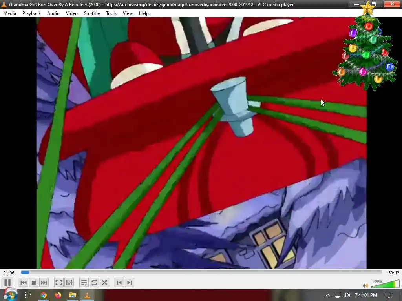This screenshot has width=402, height=301.
Task: Skip to the previous media item
Action: pos(23,283)
